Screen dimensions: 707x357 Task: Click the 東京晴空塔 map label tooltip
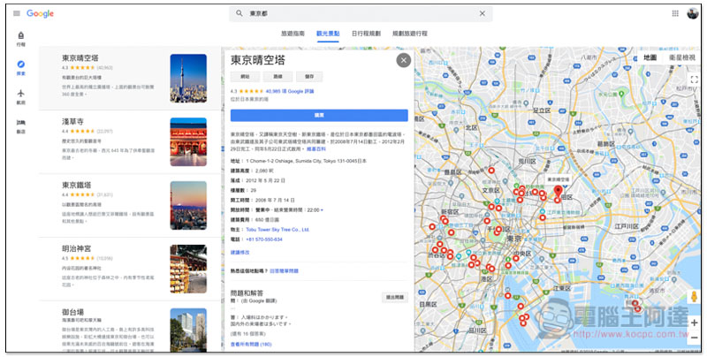(559, 179)
